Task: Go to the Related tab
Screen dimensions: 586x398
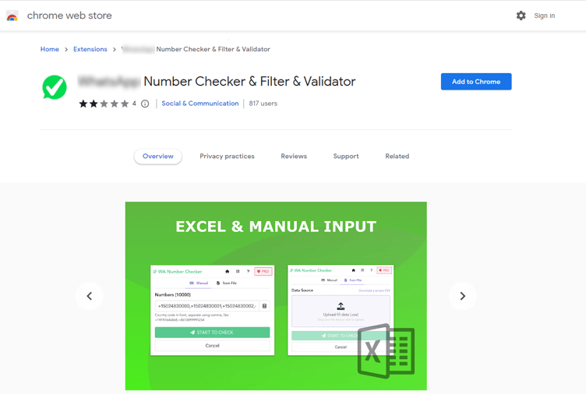Action: (397, 157)
